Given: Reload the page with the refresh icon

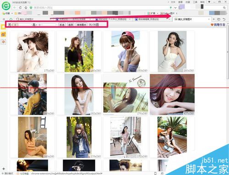Looking at the screenshot, I should pyautogui.click(x=20, y=7).
